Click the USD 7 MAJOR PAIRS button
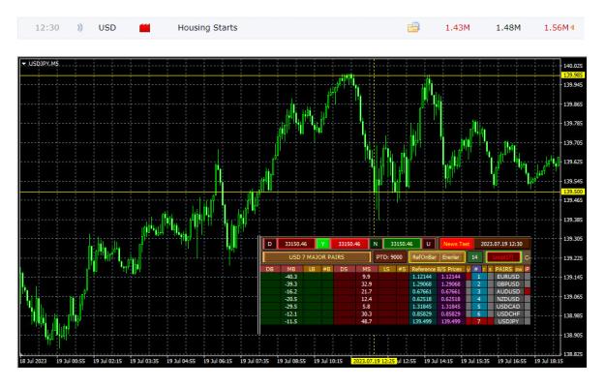605x386 pixels. [x=317, y=256]
